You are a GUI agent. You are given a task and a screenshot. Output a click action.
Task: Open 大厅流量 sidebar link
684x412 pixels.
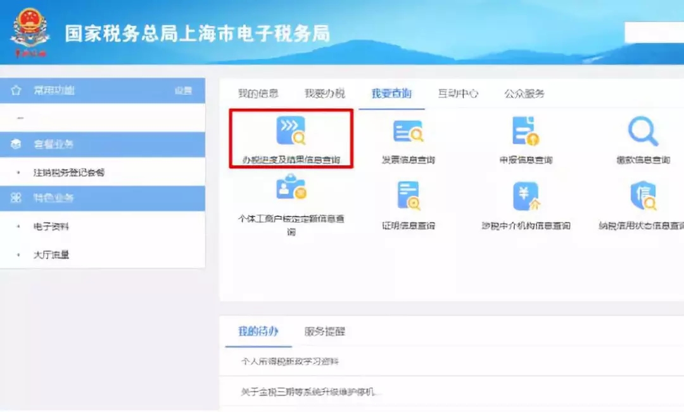51,254
